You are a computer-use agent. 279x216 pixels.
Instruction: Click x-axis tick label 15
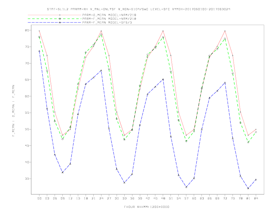(78, 198)
